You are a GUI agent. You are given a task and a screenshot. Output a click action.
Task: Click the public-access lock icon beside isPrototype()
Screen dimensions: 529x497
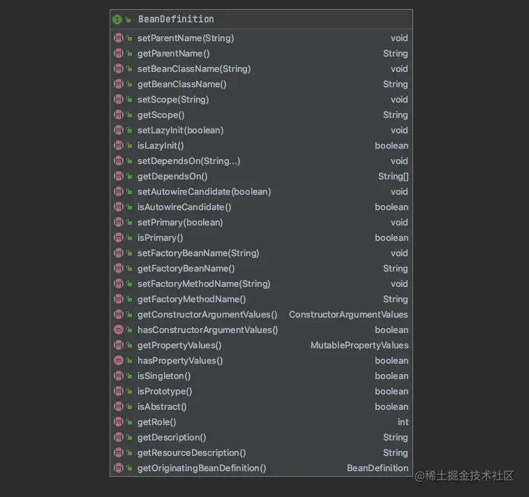tap(129, 391)
